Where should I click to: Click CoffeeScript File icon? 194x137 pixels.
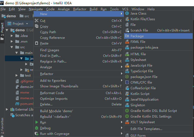(127, 88)
